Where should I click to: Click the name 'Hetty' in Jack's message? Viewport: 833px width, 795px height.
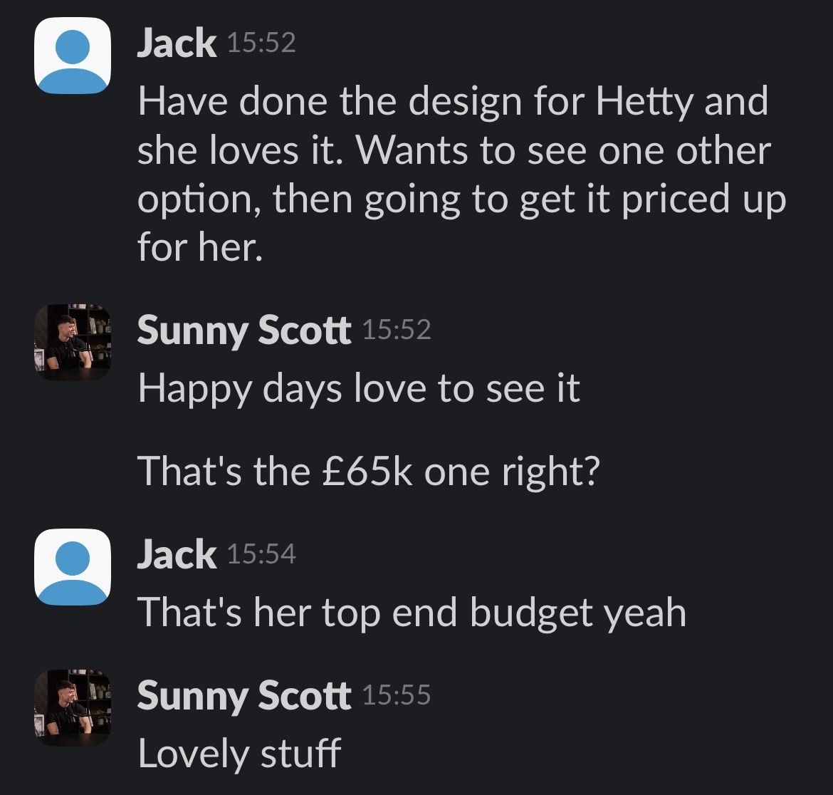(x=644, y=102)
